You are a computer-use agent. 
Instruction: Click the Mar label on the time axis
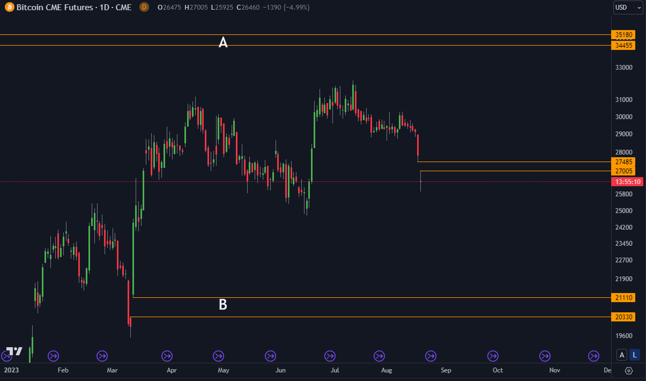pyautogui.click(x=113, y=370)
